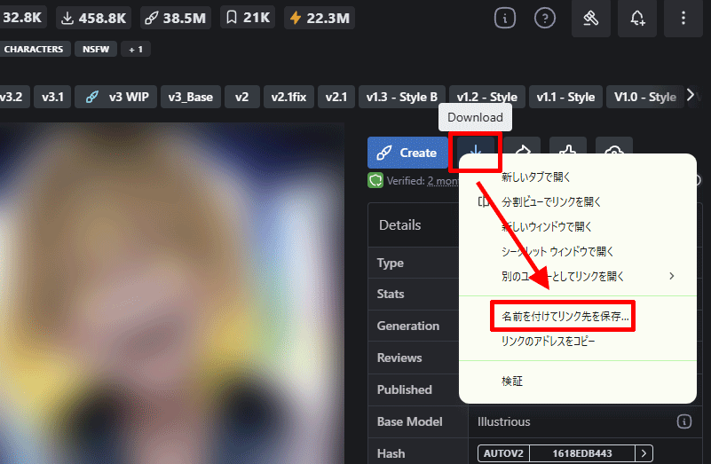Select the v2.1 version tab

[x=336, y=97]
